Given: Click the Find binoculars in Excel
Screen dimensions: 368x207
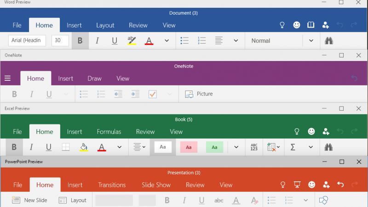Looking at the screenshot, I should (328, 147).
